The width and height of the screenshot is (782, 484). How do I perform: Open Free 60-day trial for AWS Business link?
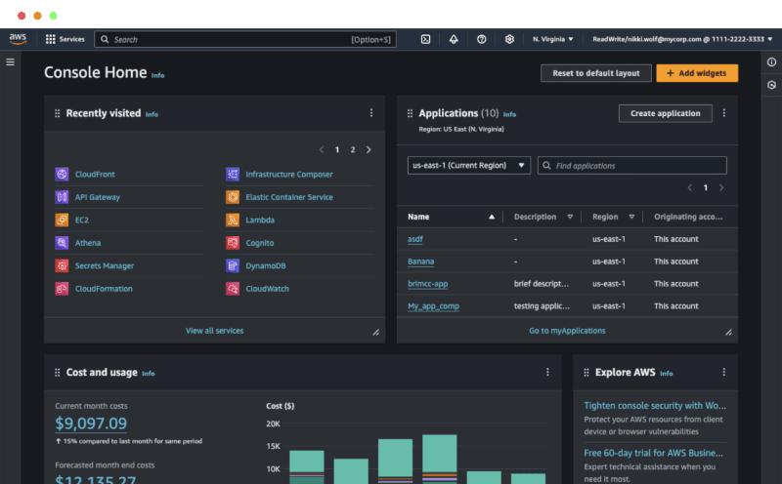tap(653, 453)
